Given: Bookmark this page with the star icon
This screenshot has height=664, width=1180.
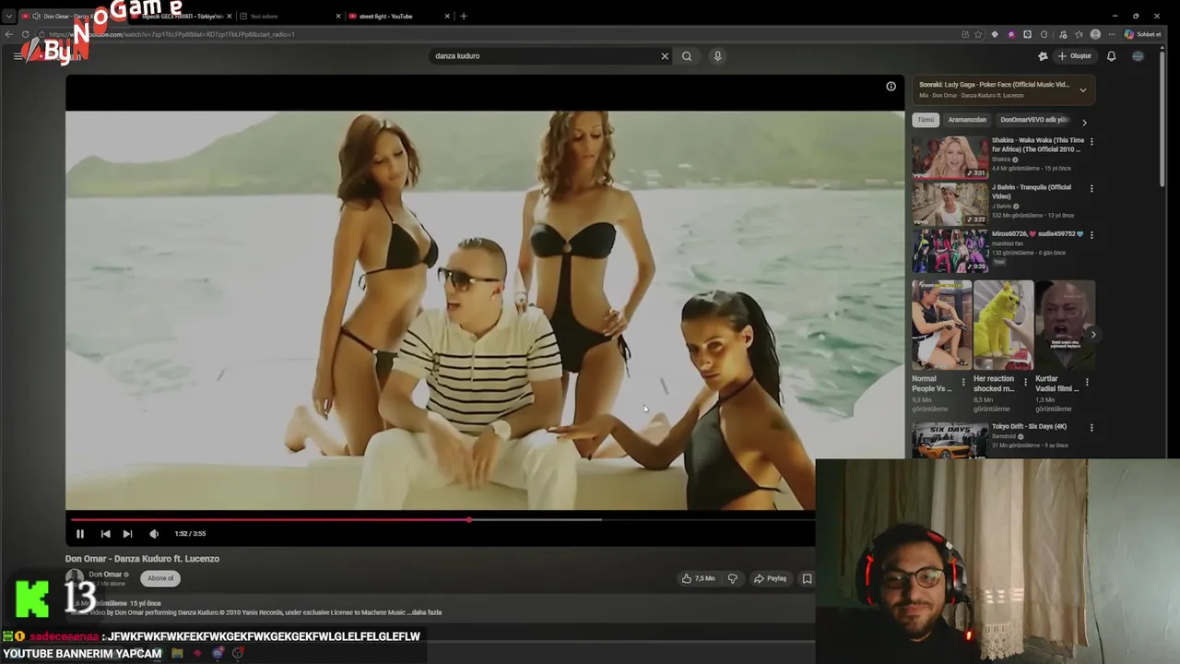Looking at the screenshot, I should pyautogui.click(x=978, y=34).
